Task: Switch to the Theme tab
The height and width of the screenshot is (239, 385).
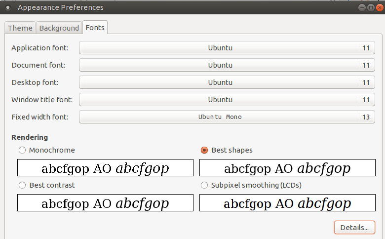Action: (x=20, y=28)
